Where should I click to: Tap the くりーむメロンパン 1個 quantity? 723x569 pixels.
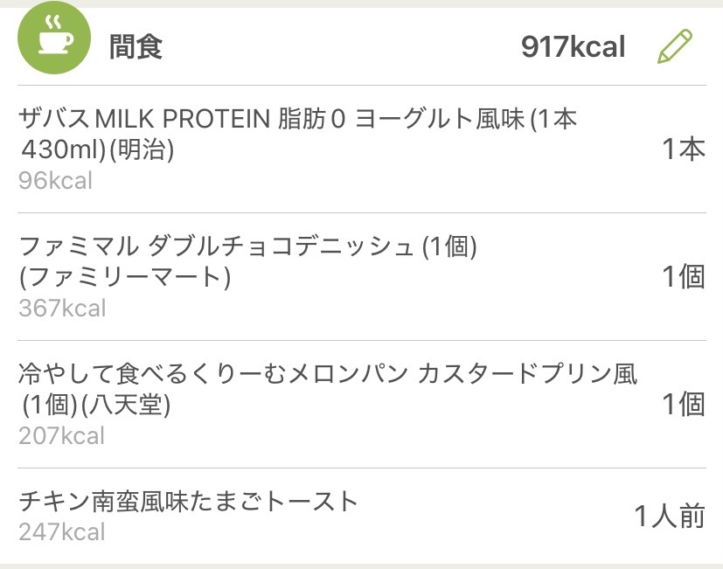(682, 404)
